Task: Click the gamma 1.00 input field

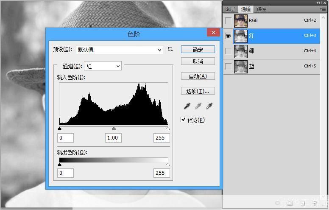Action: (x=113, y=138)
